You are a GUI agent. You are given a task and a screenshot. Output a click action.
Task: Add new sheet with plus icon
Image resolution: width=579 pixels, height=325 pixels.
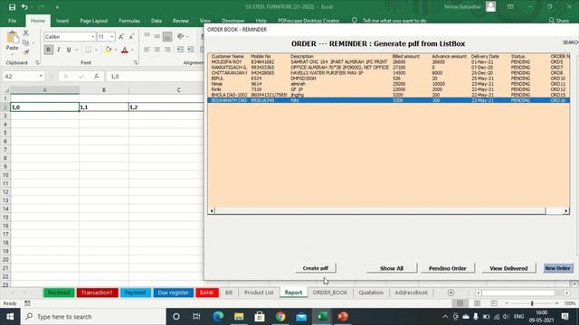coord(451,292)
